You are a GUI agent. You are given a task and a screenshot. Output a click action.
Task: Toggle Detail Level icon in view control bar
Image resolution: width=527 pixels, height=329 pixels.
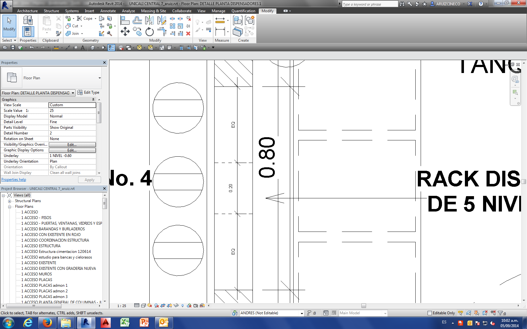point(137,305)
